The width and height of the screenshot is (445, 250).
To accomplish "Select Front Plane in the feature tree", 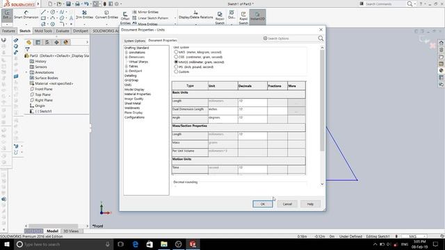I will coord(44,89).
